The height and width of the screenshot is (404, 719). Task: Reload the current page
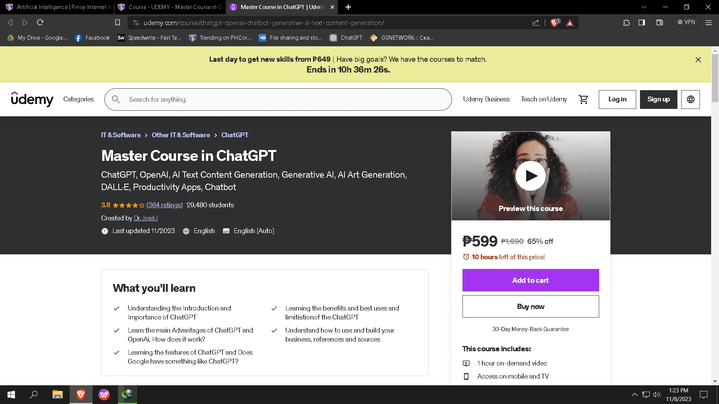pyautogui.click(x=40, y=23)
